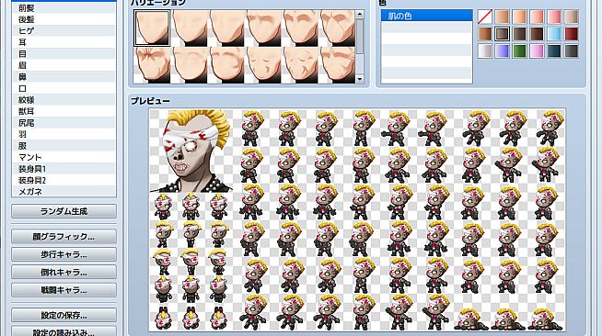Choose the selected gray-beige color swatch

(503, 34)
